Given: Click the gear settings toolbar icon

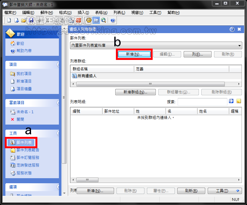Looking at the screenshot, I should pyautogui.click(x=89, y=20).
